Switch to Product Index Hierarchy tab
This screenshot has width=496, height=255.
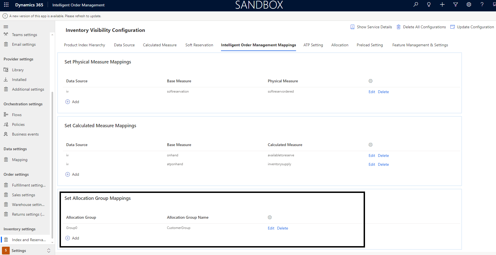pos(84,45)
